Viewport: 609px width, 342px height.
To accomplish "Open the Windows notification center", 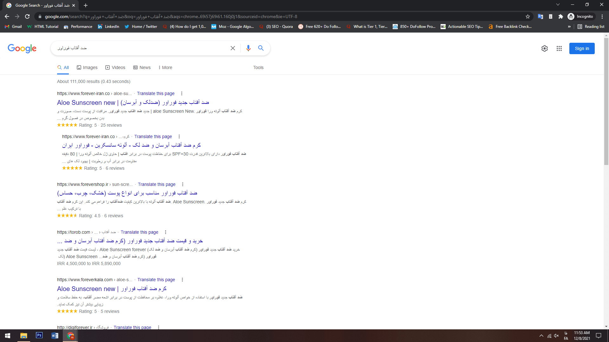I will click(x=599, y=336).
